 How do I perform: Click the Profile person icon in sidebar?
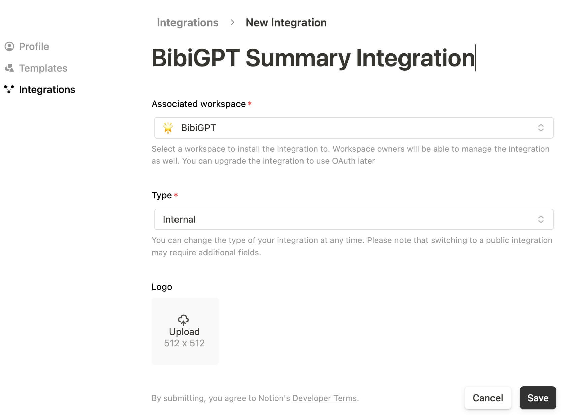[x=9, y=46]
